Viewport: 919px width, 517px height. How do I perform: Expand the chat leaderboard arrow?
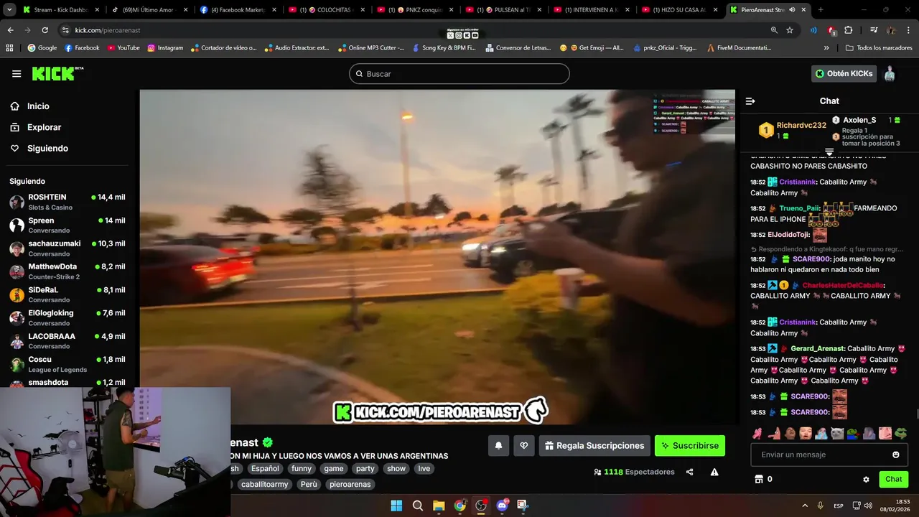point(829,152)
